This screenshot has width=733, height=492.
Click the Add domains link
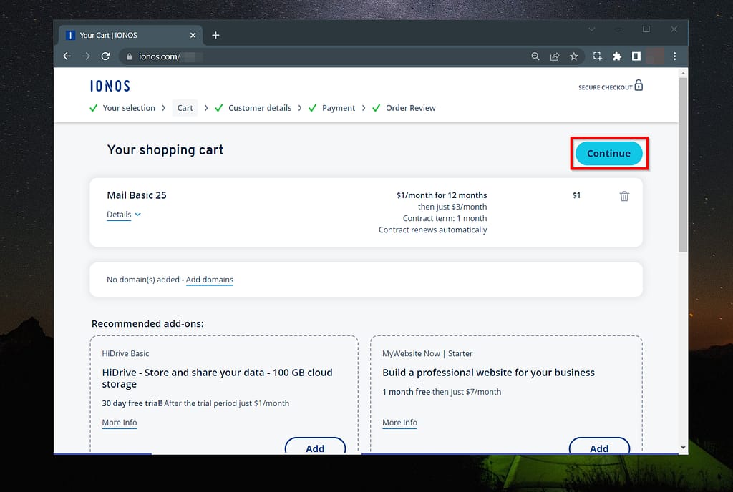click(210, 280)
